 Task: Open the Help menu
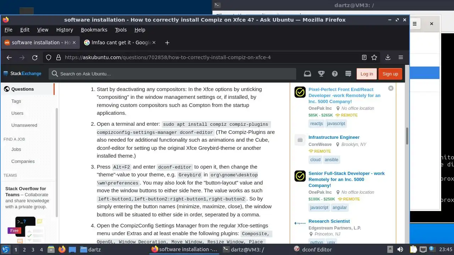140,30
